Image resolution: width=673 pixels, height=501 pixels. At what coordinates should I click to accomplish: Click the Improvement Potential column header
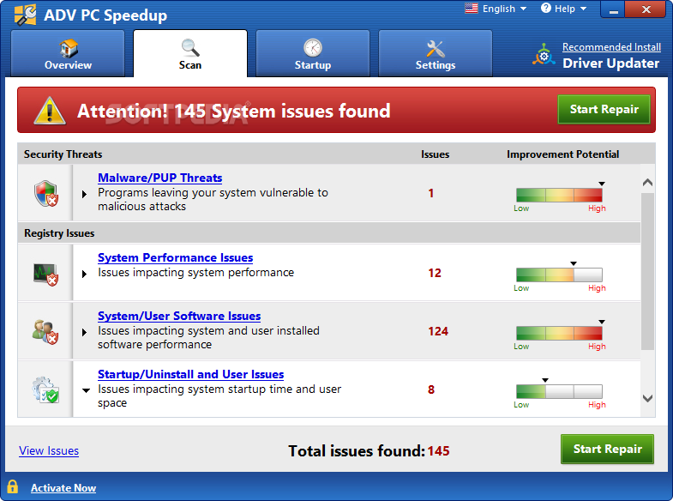pyautogui.click(x=562, y=154)
